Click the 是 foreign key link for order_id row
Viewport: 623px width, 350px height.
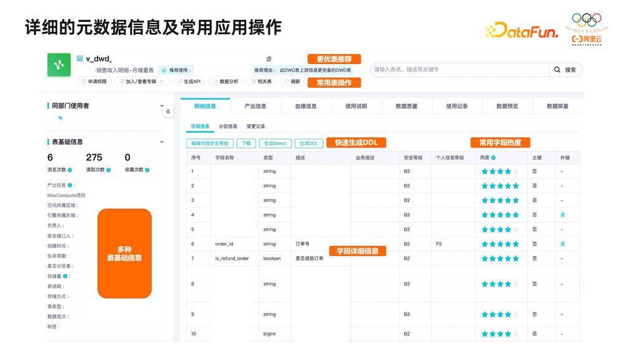click(563, 244)
